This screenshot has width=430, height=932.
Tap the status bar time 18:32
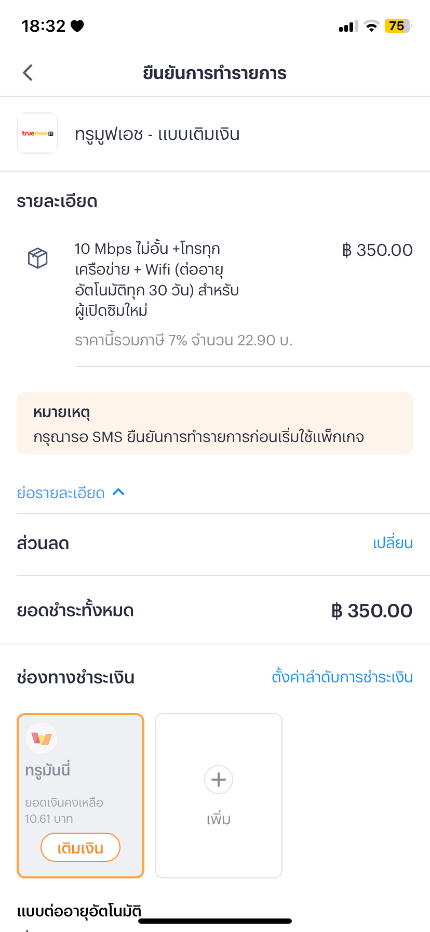pyautogui.click(x=44, y=26)
